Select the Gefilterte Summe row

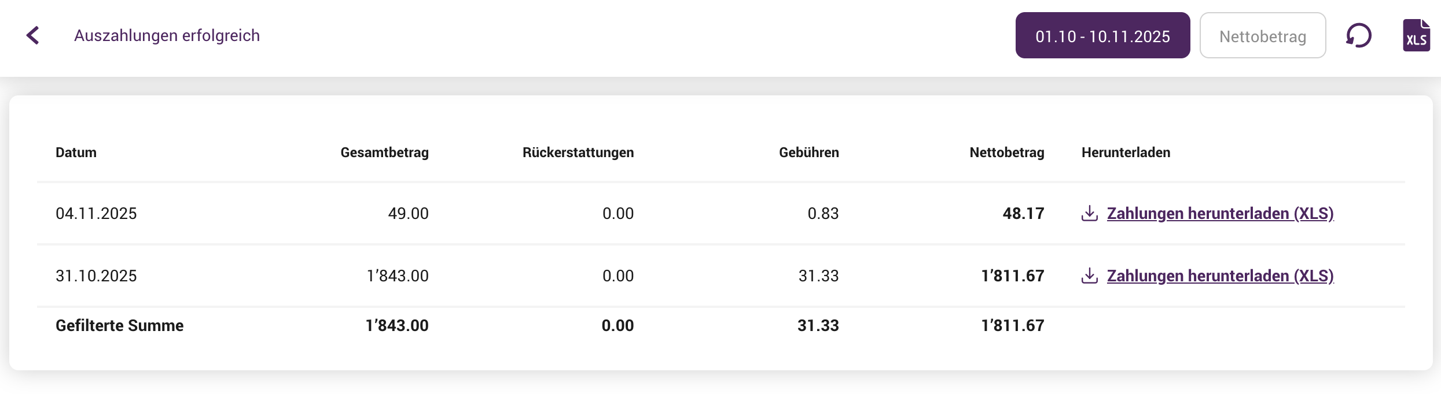pos(119,325)
